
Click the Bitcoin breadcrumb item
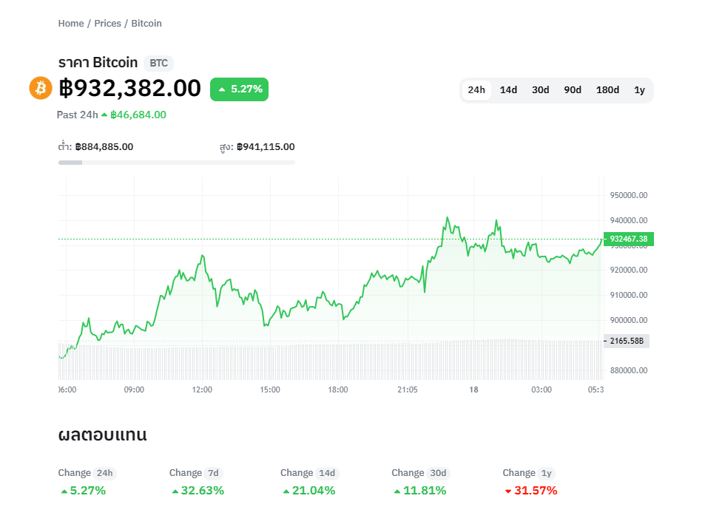pos(146,24)
